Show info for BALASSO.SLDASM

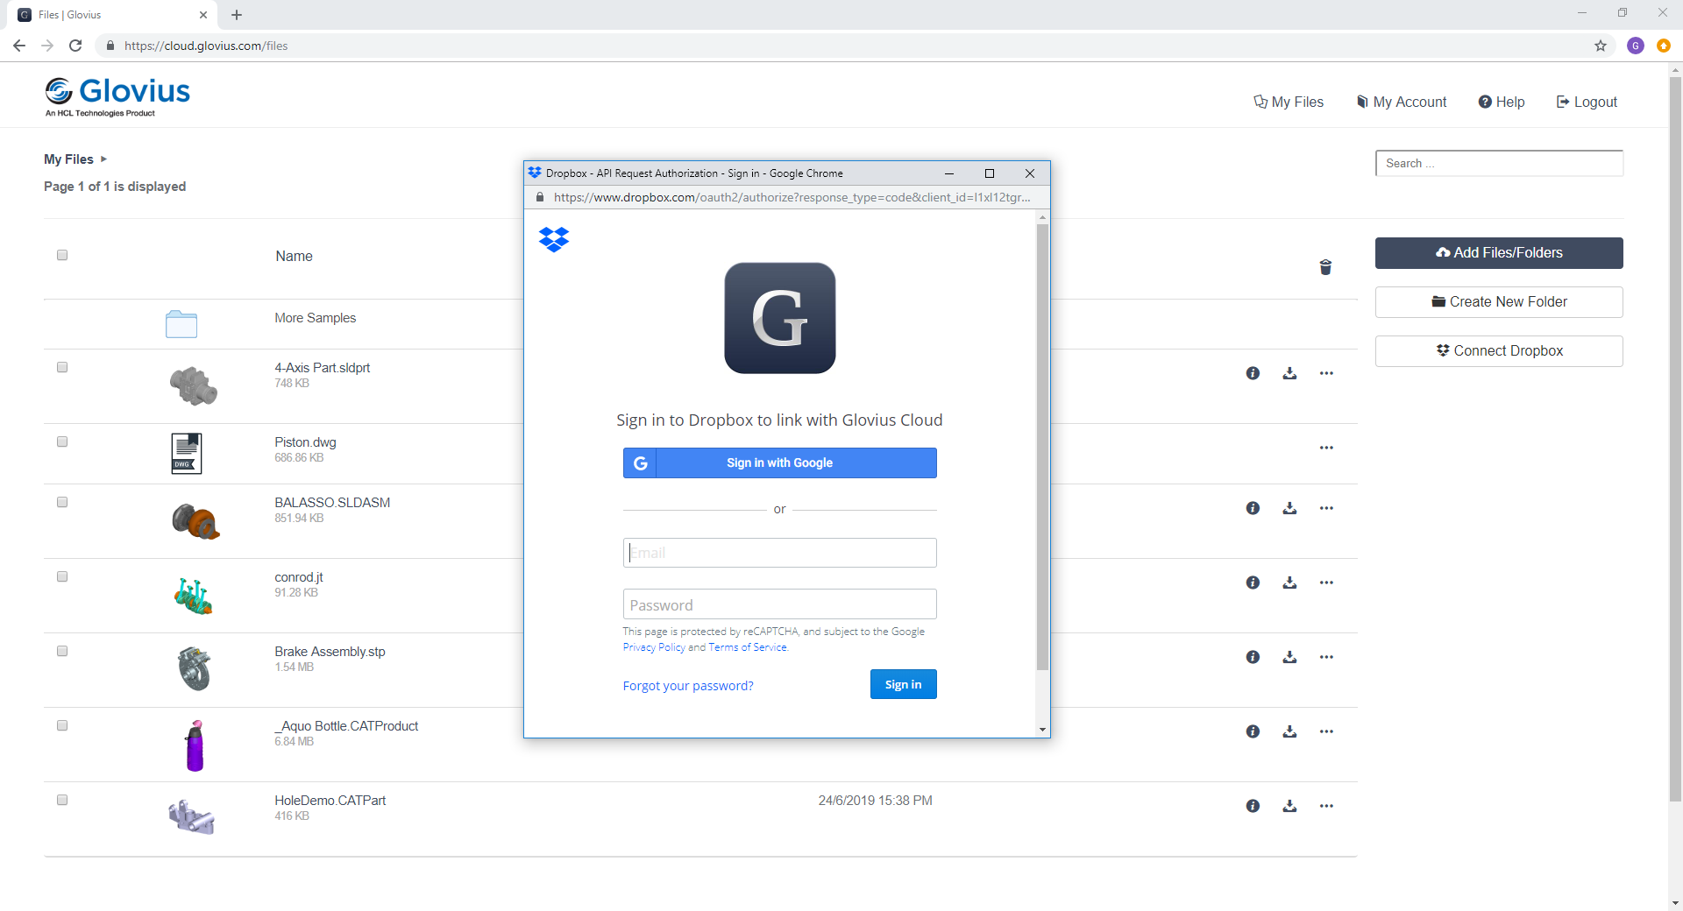(x=1253, y=508)
